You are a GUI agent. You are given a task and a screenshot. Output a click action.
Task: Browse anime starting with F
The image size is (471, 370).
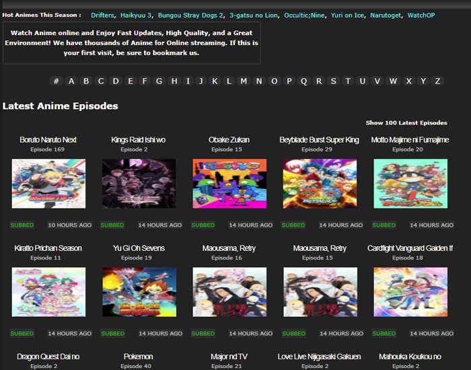[145, 81]
